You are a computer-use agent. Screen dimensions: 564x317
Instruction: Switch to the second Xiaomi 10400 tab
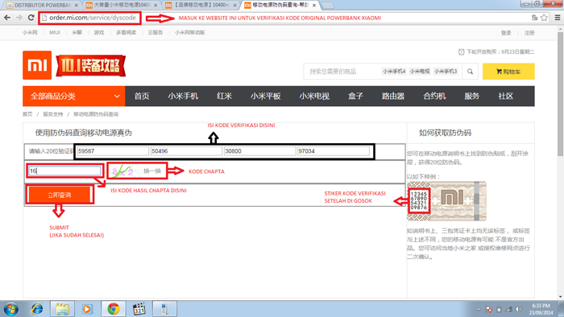(121, 6)
